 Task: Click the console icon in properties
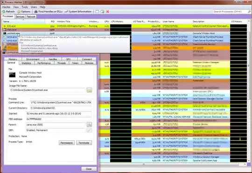(12, 75)
